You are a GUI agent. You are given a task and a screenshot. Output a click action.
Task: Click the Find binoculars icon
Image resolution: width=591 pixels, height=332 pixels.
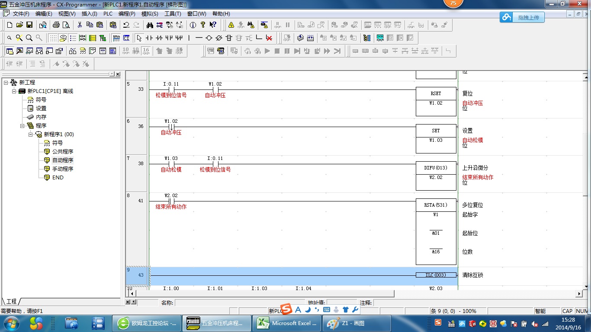[x=150, y=25]
